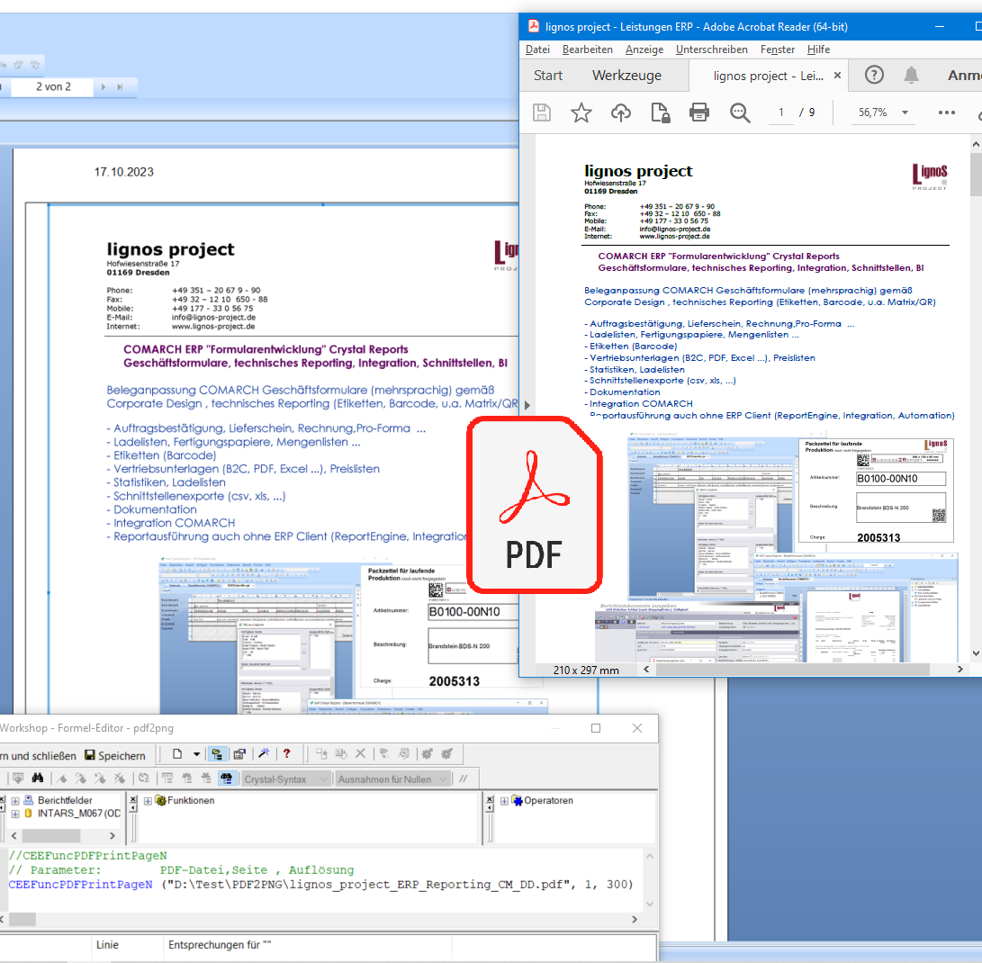Go to next page arrow in report viewer
This screenshot has height=963, width=982.
click(x=104, y=87)
